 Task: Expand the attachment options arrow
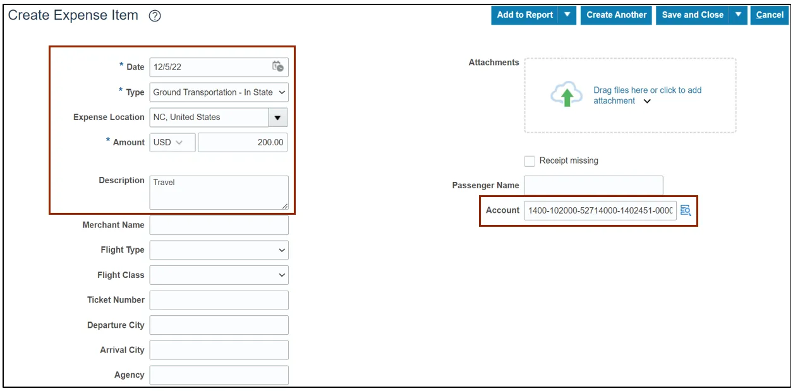(647, 101)
